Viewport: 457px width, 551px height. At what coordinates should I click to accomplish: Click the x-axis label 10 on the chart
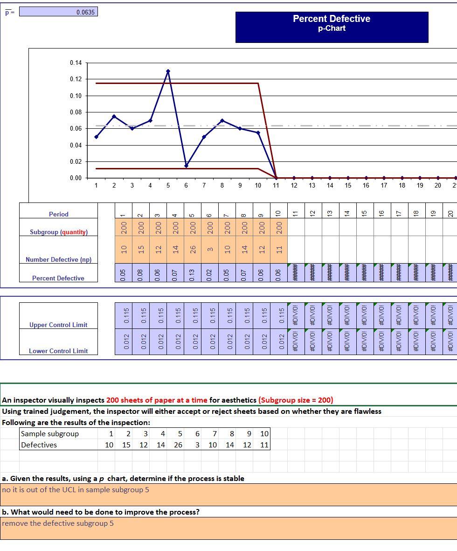point(258,186)
